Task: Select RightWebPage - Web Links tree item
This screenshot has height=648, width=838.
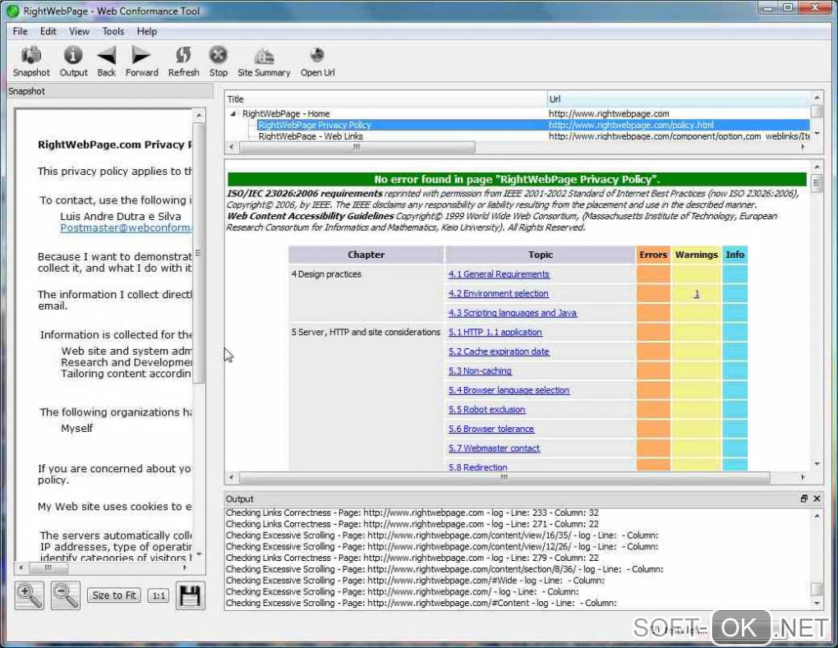Action: click(311, 136)
